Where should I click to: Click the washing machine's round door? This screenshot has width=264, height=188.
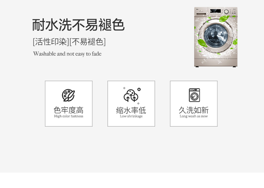216,36
